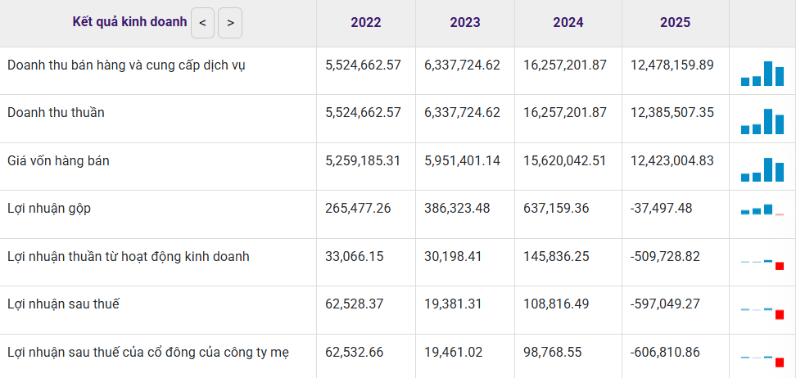Open the sparkline chart for Doanh thu thuần row
796x378 pixels.
(762, 121)
